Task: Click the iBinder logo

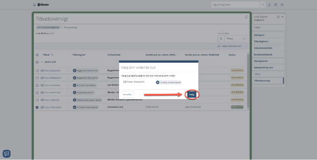Action: coord(43,5)
